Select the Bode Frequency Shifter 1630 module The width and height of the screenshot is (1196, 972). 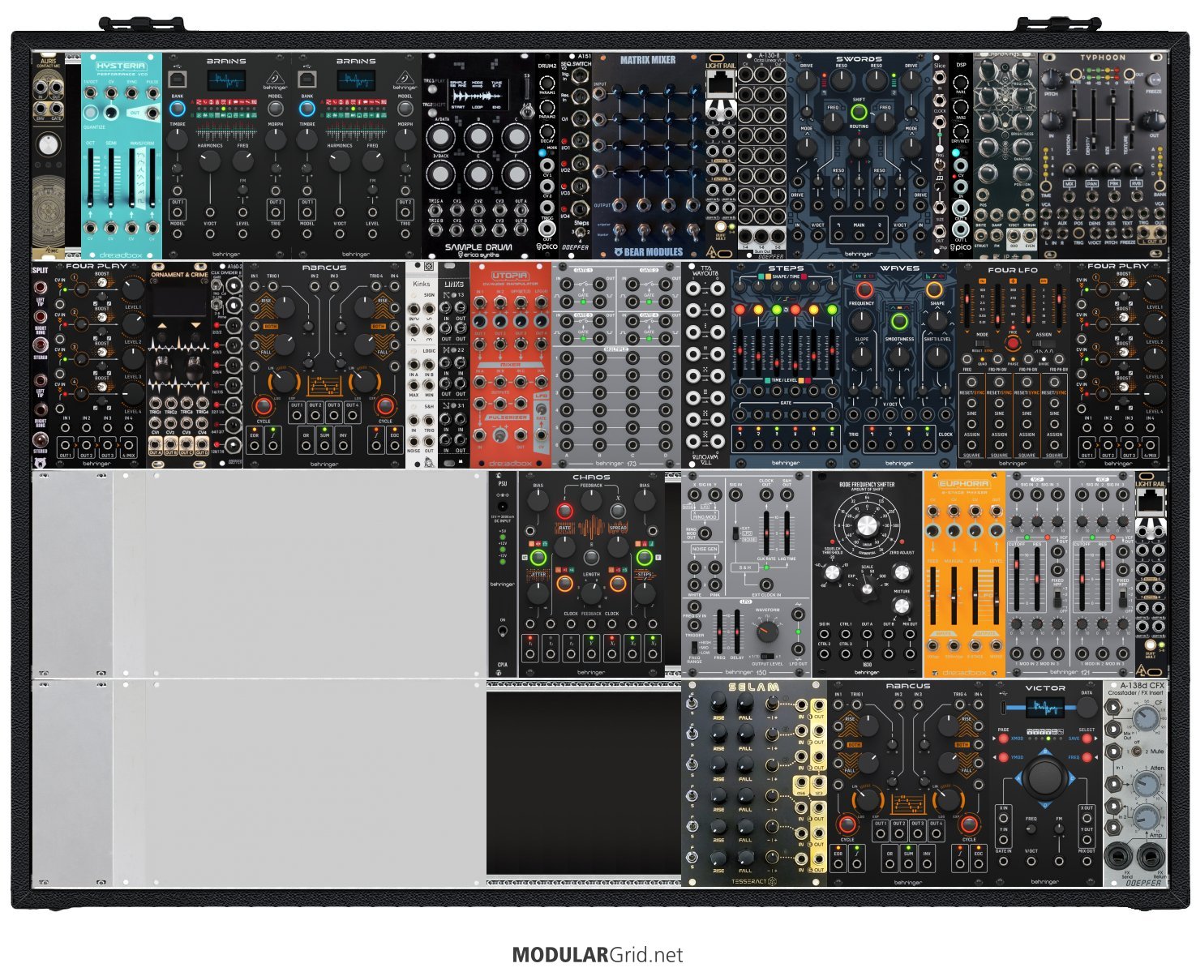(x=867, y=573)
